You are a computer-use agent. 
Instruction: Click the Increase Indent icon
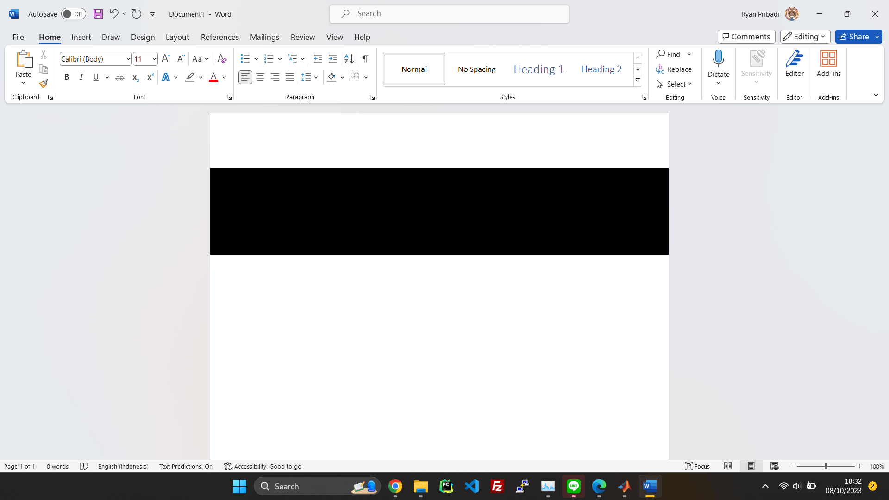[x=333, y=59]
